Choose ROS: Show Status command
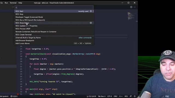This screenshot has height=98, width=175. coord(54,23)
